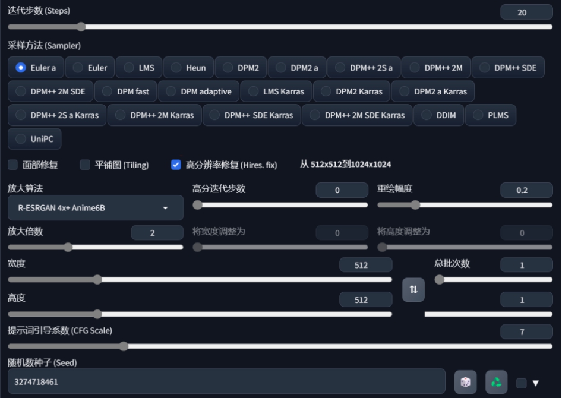This screenshot has width=562, height=398.
Task: Tick the extra seed checkbox
Action: pyautogui.click(x=521, y=383)
